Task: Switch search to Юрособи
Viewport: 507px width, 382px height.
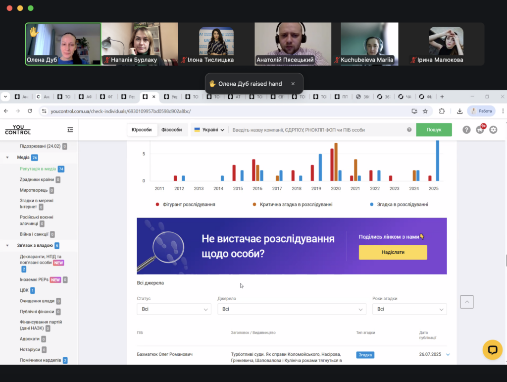Action: pos(141,130)
